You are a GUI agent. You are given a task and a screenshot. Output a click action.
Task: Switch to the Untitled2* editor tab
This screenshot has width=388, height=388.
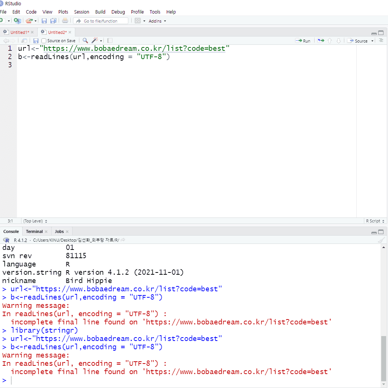57,32
